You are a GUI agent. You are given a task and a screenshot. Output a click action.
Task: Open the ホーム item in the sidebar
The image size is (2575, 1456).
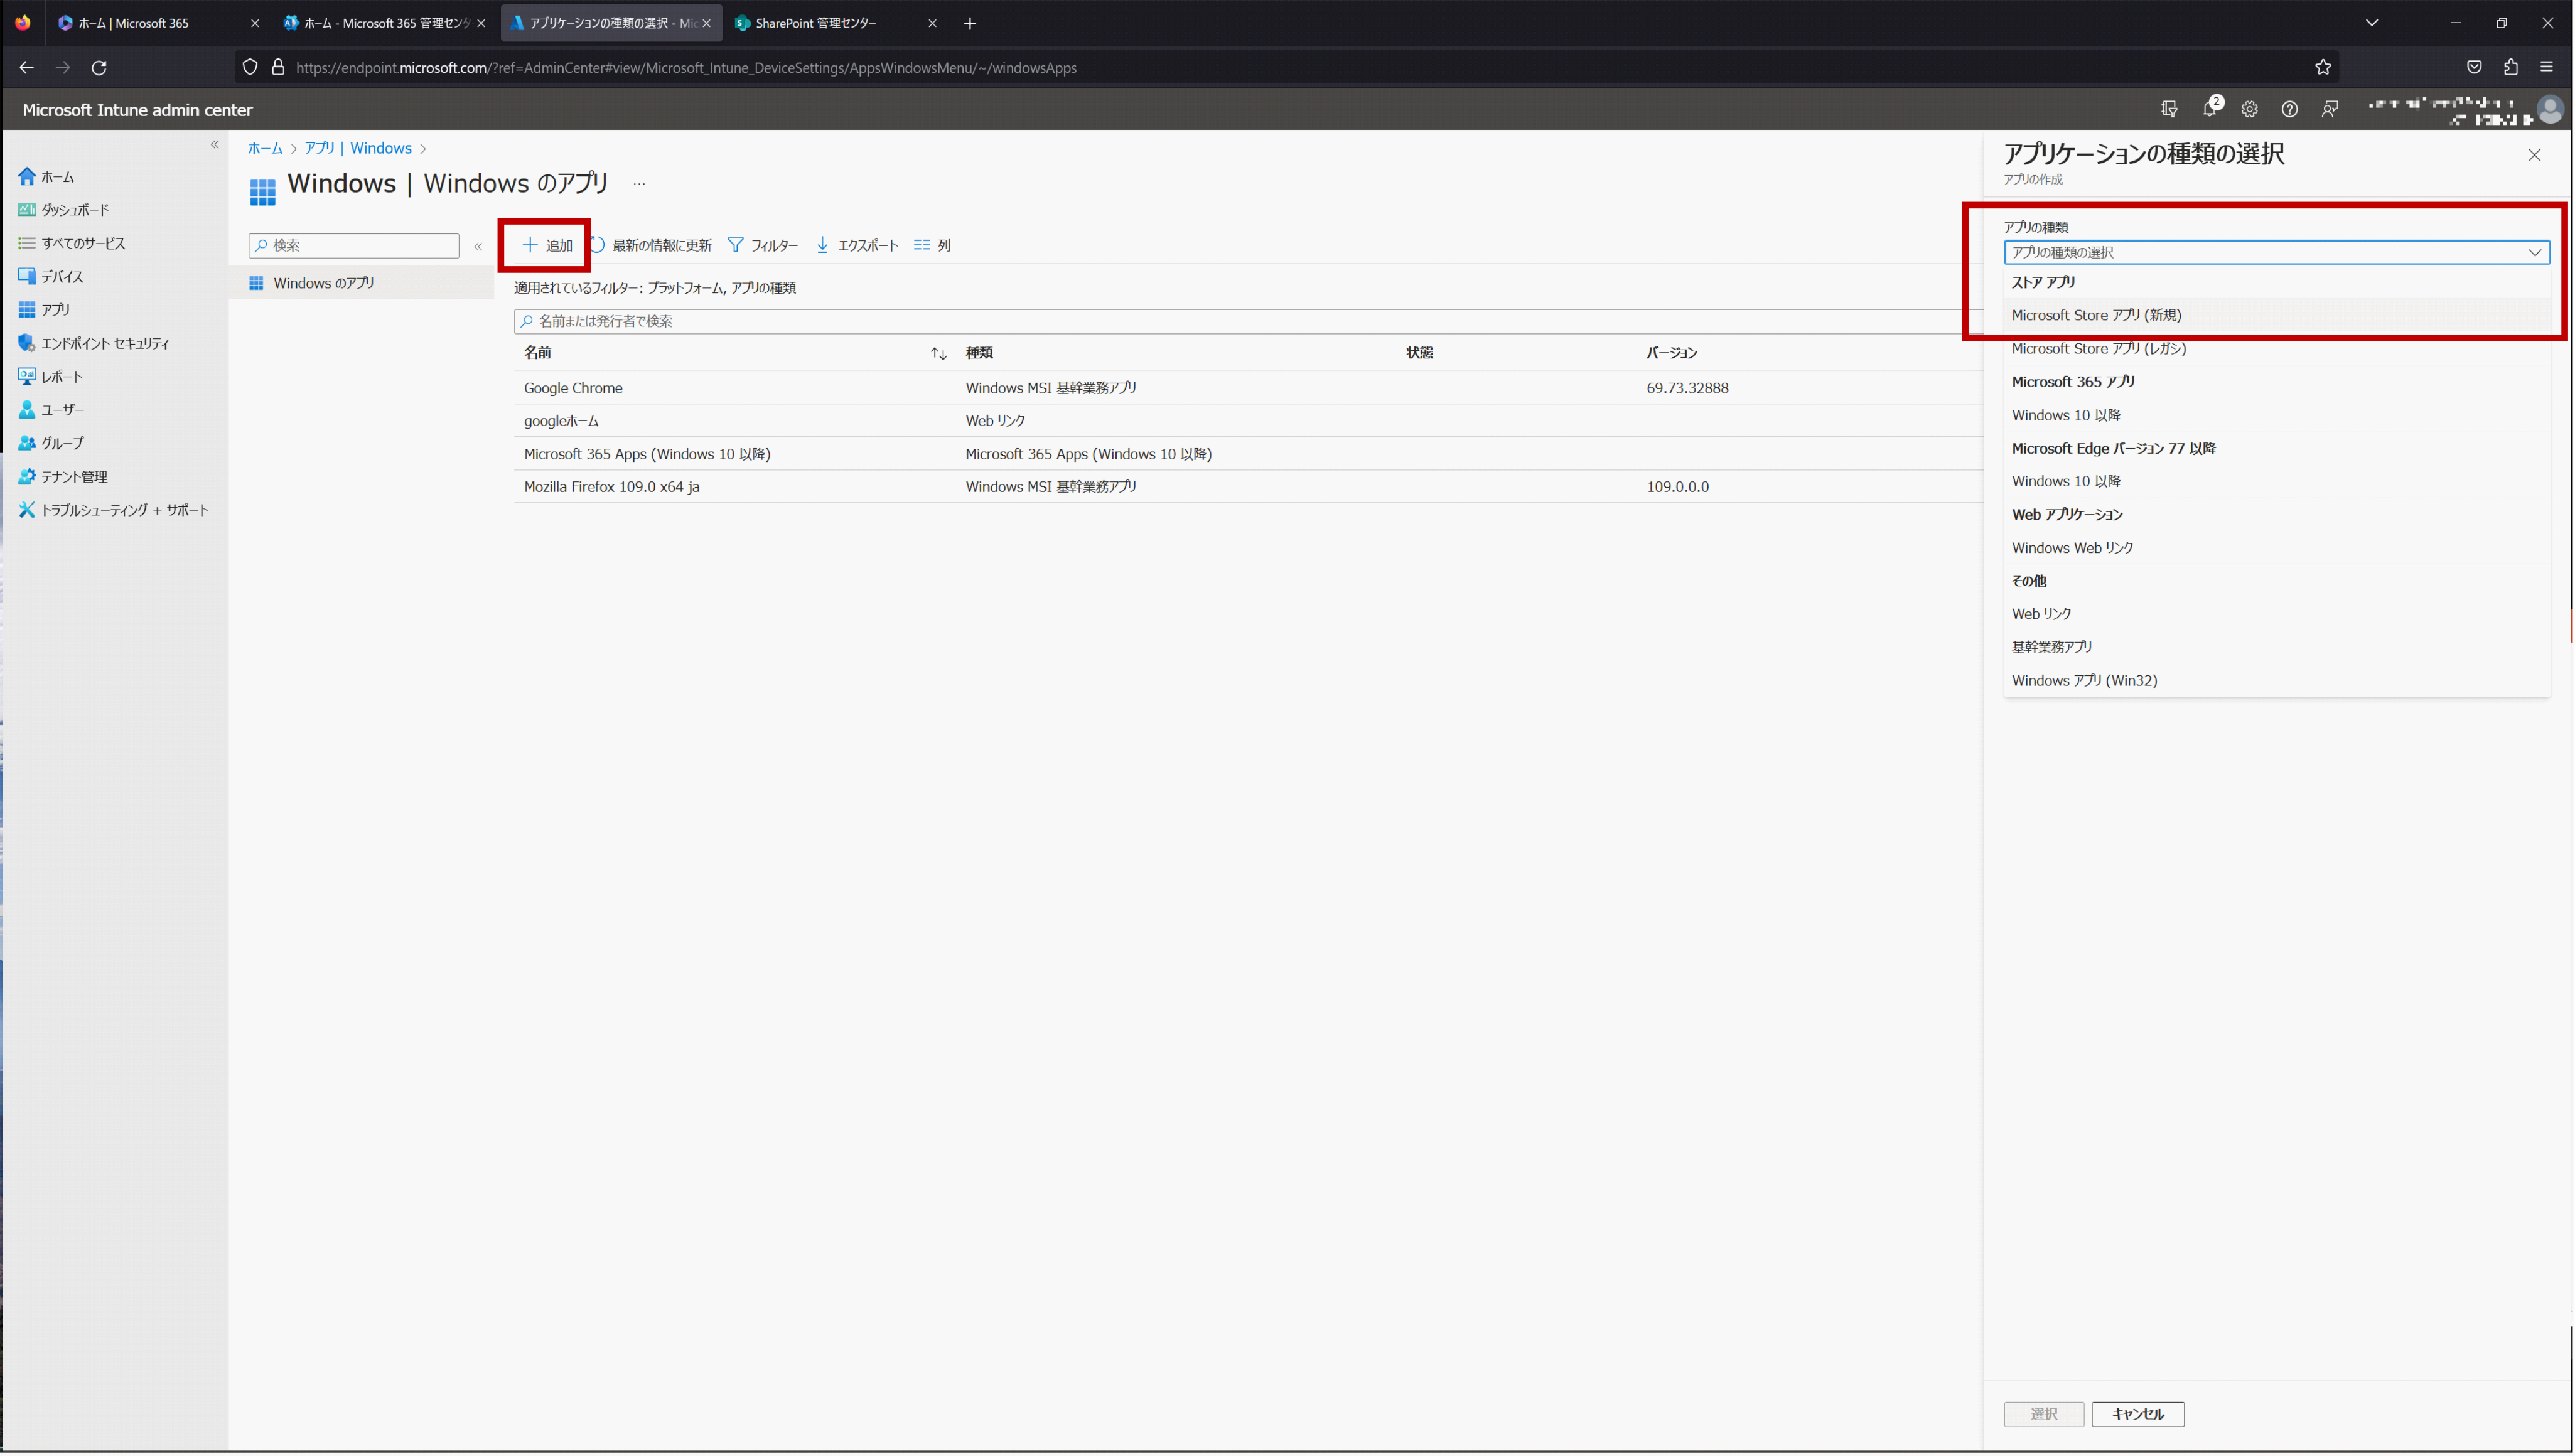tap(46, 177)
